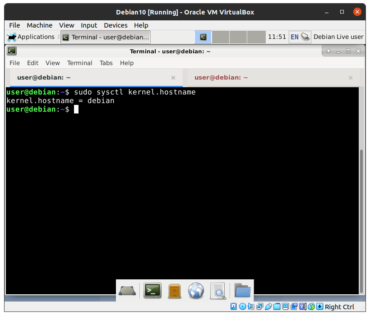Screen dimensions: 370x316
Task: Click the Show Desktop icon in dock
Action: coord(127,291)
